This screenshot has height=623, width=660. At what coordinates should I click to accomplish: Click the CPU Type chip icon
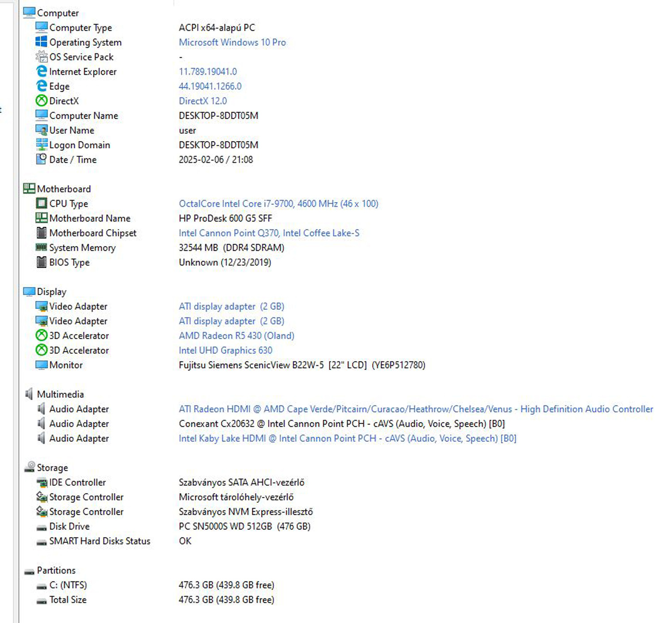41,203
